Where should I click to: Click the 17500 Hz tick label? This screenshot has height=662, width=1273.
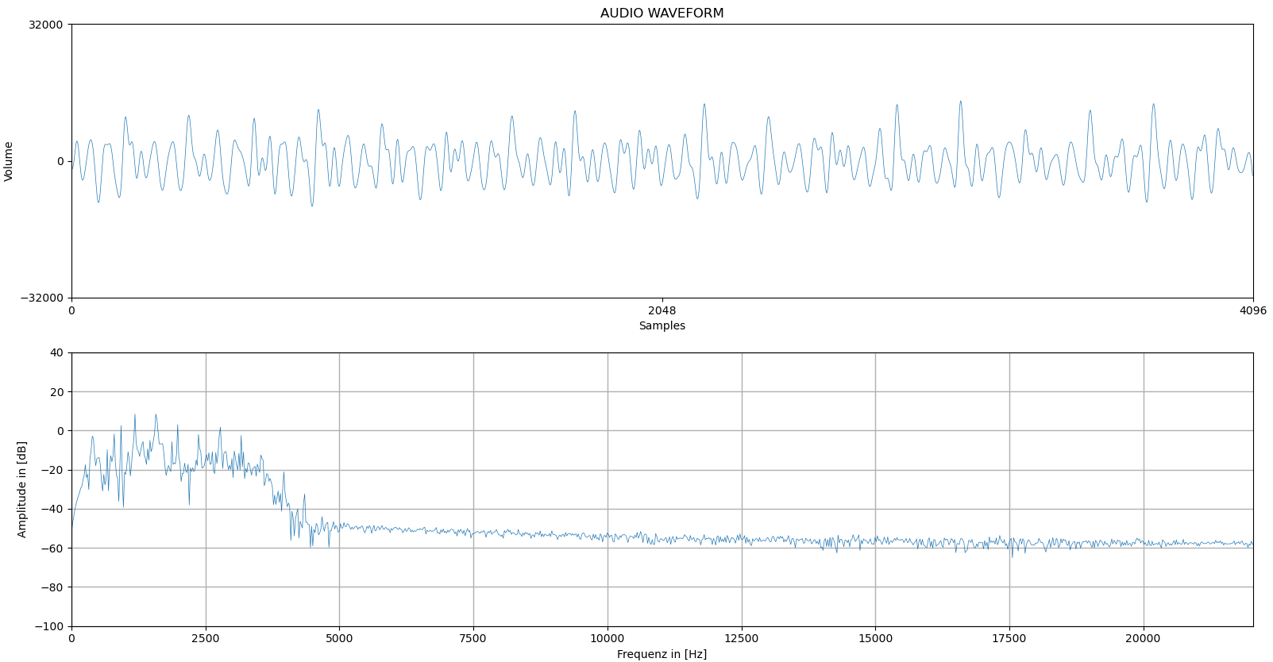tap(1009, 638)
